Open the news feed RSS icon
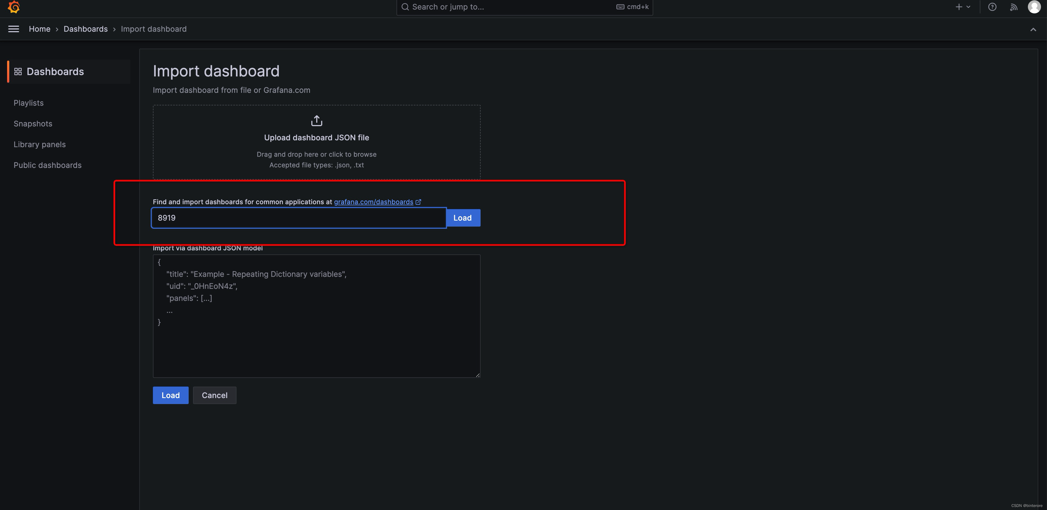 click(1014, 7)
